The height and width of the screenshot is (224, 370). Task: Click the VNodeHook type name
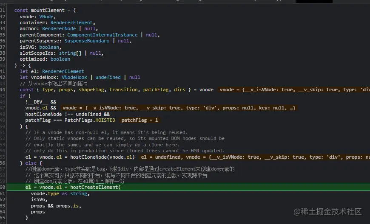pos(74,77)
